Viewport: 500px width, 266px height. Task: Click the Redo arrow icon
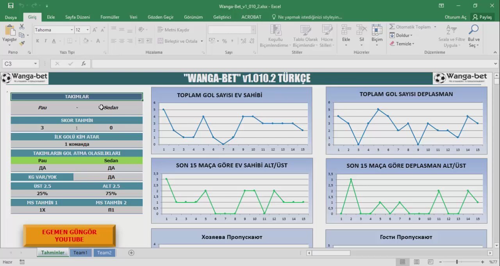(x=34, y=6)
